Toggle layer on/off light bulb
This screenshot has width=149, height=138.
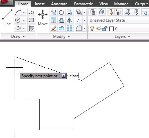point(92,29)
